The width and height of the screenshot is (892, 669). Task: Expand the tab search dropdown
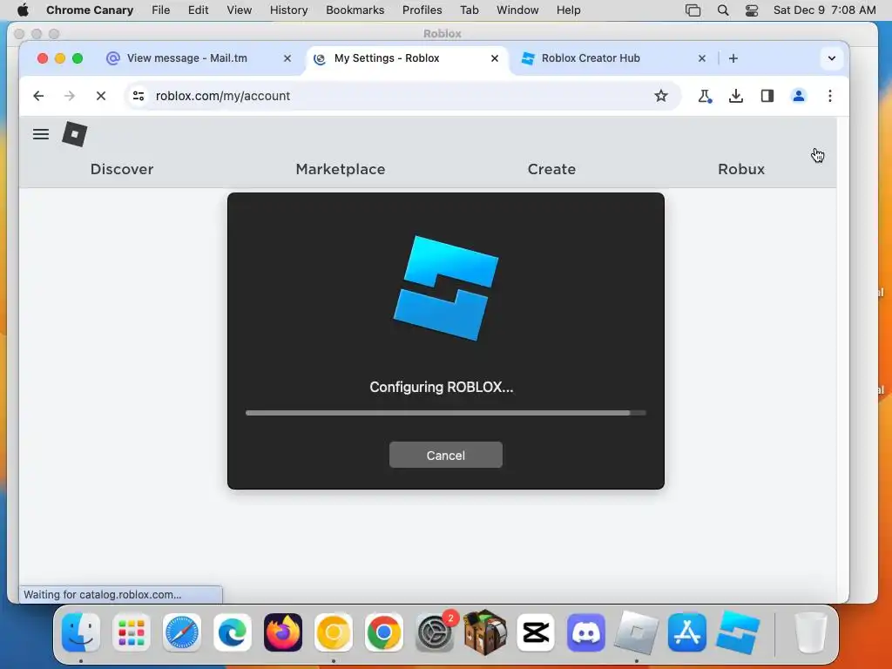[x=832, y=58]
